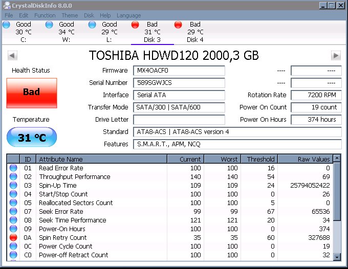Click status orb for Read Error Rate
Image resolution: width=348 pixels, height=269 pixels.
[13, 168]
